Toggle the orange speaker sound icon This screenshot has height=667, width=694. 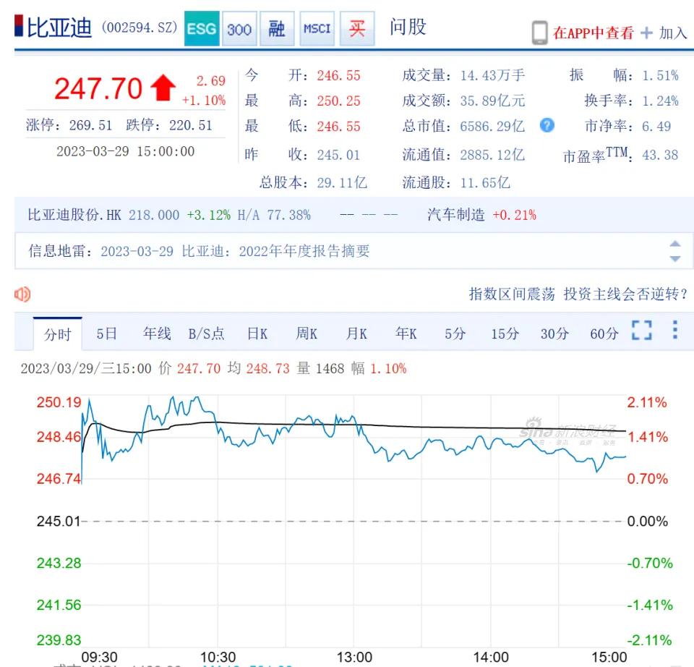[x=22, y=294]
